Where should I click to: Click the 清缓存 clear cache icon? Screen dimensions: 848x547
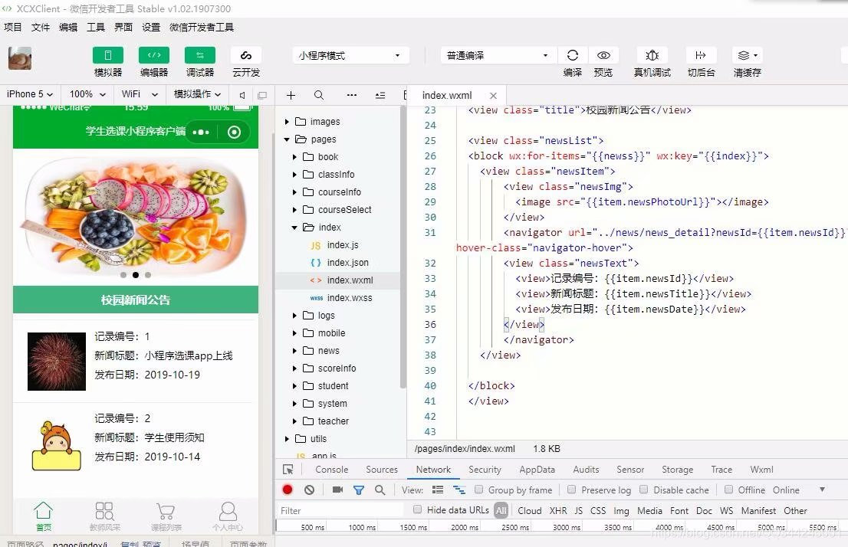tap(744, 55)
